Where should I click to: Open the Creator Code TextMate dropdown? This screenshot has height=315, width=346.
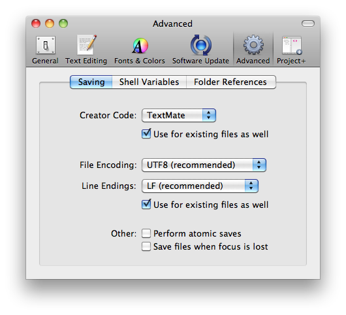click(x=179, y=115)
